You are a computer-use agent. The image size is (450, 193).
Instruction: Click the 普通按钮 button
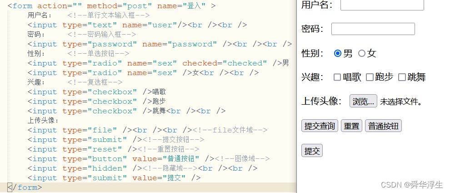coord(383,126)
